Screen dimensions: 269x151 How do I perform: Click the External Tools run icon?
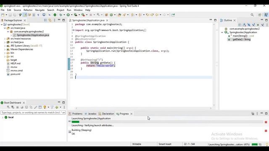pyautogui.click(x=83, y=15)
